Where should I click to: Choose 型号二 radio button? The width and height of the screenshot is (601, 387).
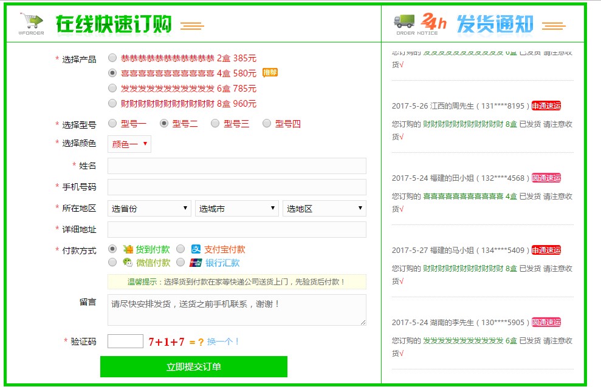click(164, 123)
